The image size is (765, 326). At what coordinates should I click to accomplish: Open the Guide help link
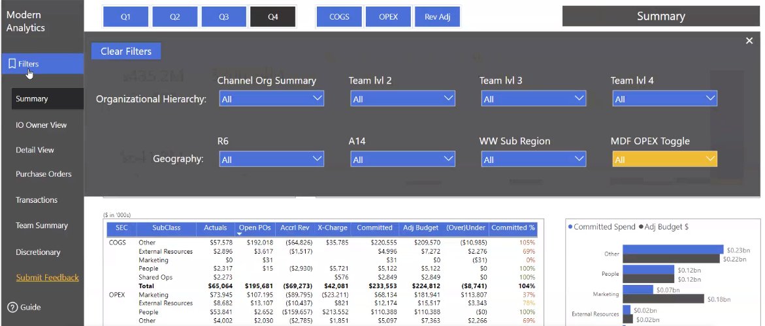(x=24, y=307)
